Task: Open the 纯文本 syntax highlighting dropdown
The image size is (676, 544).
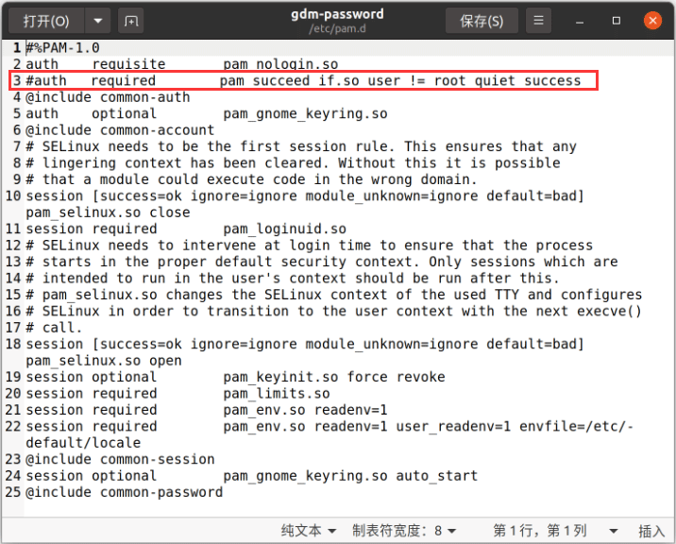Action: [x=309, y=531]
